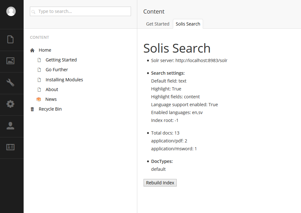Open the Media section icon
The height and width of the screenshot is (213, 301).
click(x=10, y=61)
